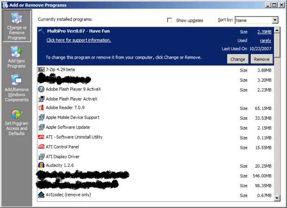Select the Change or Remove Programs sidebar icon
The image size is (287, 208).
(17, 18)
